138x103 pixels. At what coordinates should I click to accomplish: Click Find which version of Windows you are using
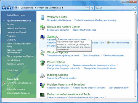[95, 20]
